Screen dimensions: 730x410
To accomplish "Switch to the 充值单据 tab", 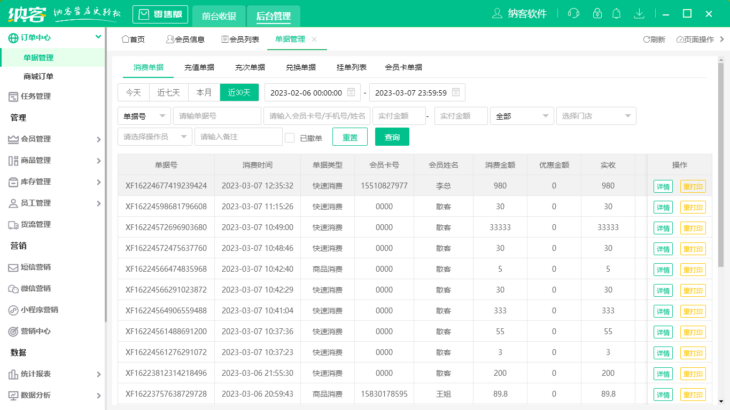I will (199, 67).
